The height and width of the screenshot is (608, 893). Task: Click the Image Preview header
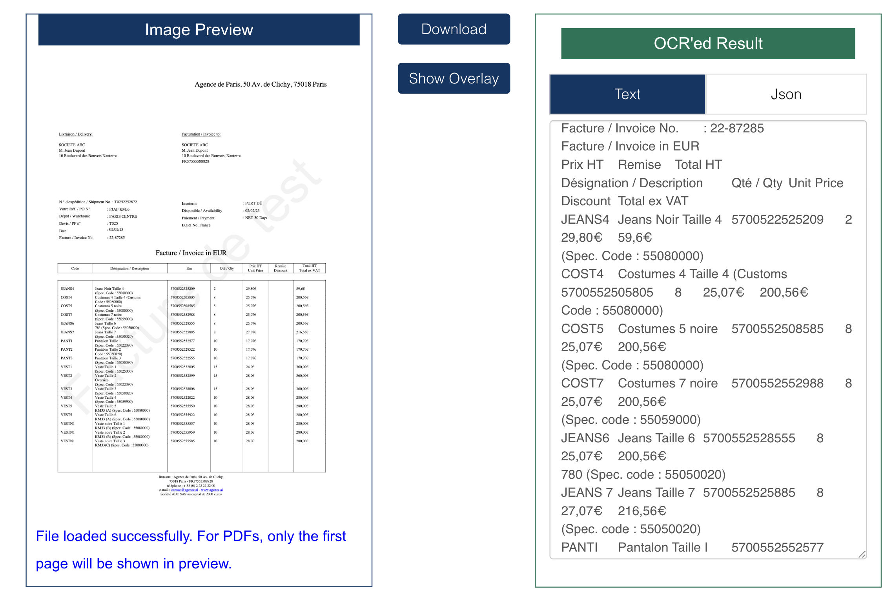pyautogui.click(x=199, y=30)
